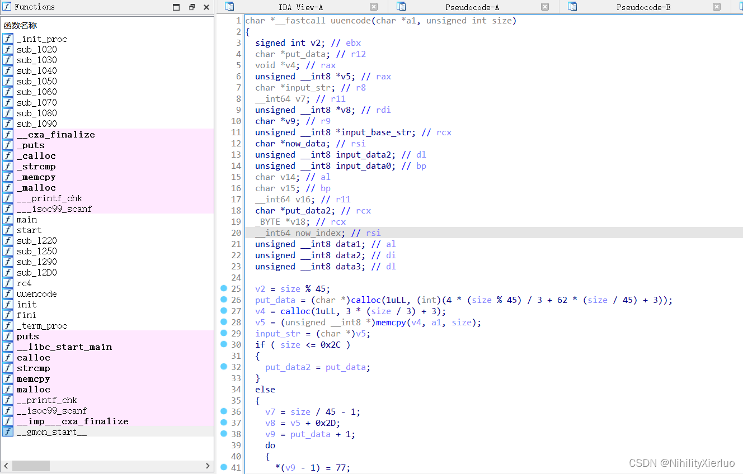This screenshot has height=474, width=743.
Task: Click function icon beside _strcmp
Action: (x=8, y=166)
